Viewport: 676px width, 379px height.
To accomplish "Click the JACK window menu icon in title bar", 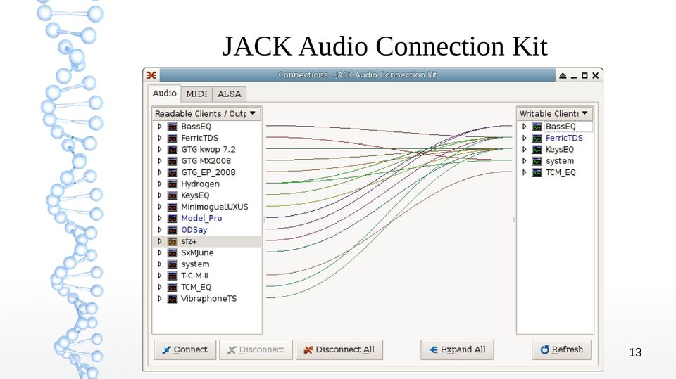I will point(151,75).
